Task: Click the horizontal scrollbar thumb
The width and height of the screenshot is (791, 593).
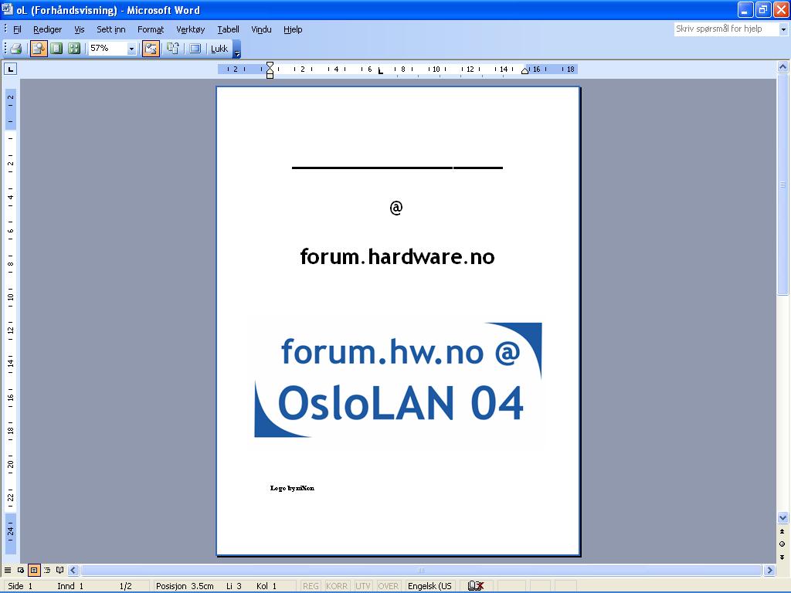Action: tap(421, 571)
